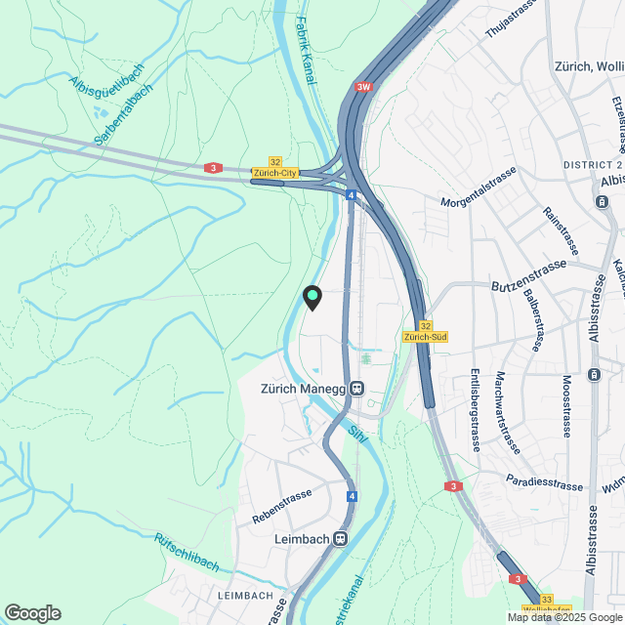Screen dimensions: 625x625
Task: Select the Sihl river label
Action: [x=356, y=434]
